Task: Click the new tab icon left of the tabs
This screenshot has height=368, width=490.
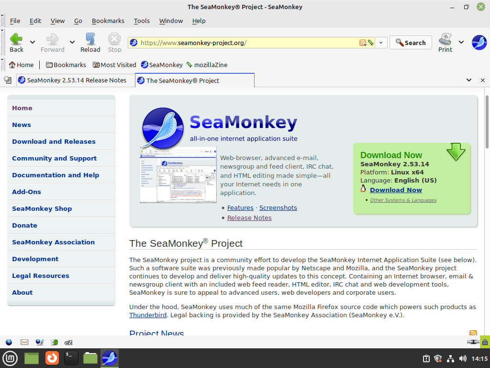Action: click(8, 80)
